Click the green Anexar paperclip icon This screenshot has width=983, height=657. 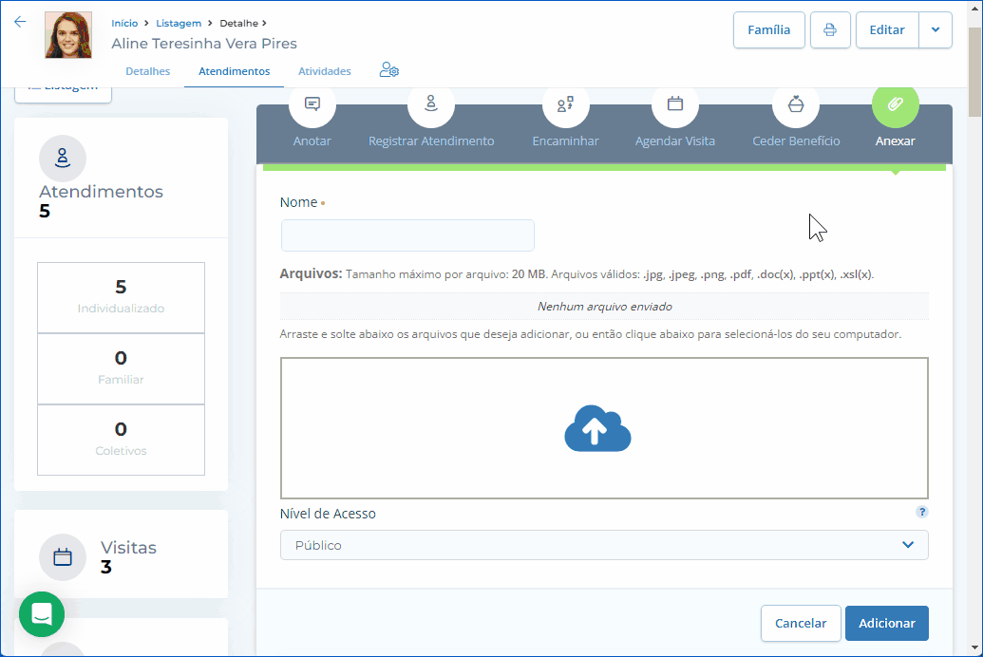tap(896, 104)
